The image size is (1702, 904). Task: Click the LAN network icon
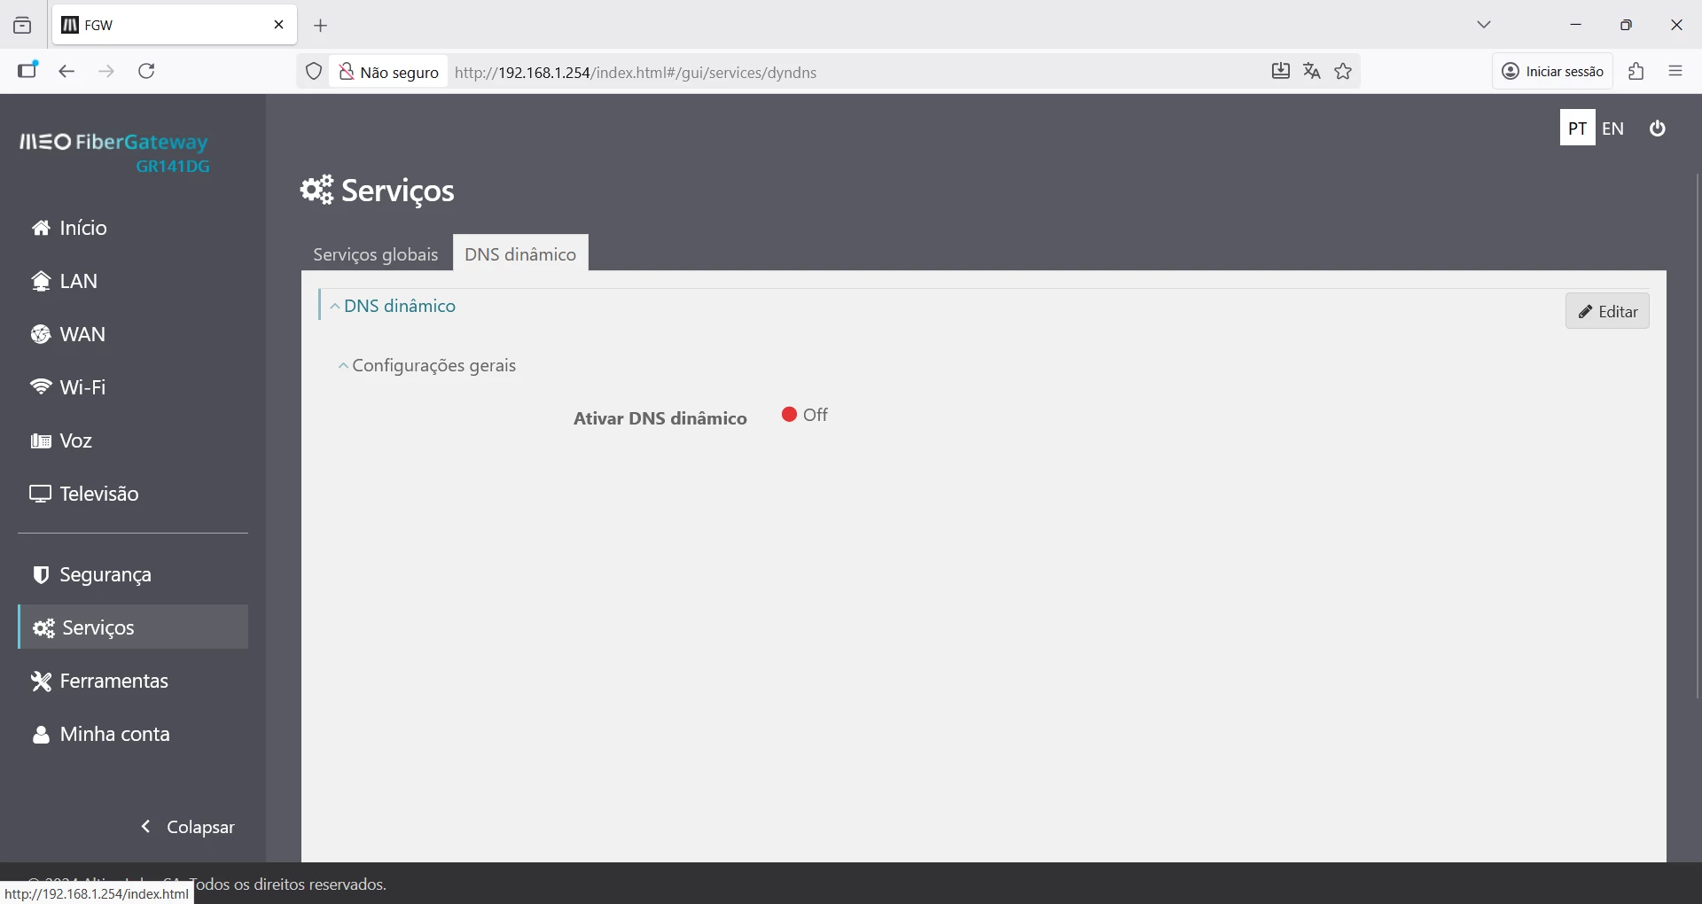[x=41, y=281]
